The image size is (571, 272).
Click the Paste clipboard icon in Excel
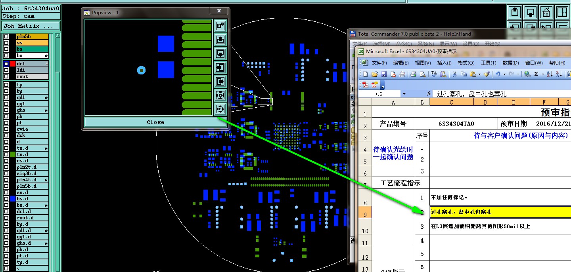pyautogui.click(x=473, y=74)
